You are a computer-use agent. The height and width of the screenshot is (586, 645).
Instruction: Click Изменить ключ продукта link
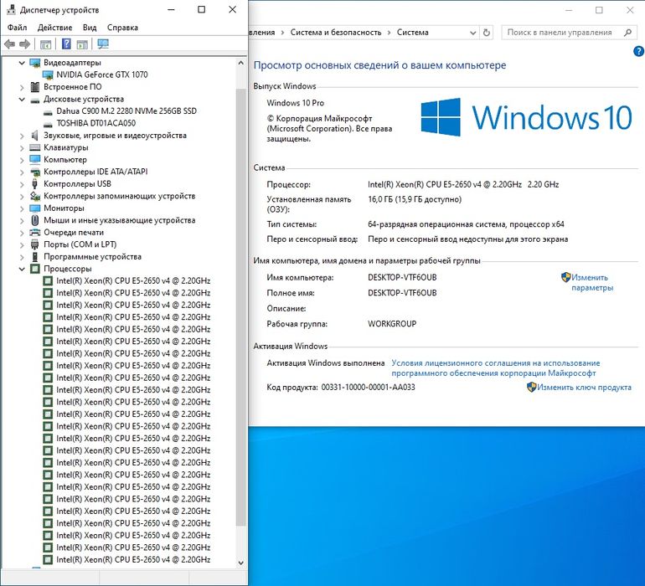pyautogui.click(x=584, y=388)
